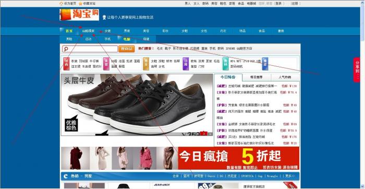Switch to the 每日推荐 tab
The height and width of the screenshot is (189, 365).
point(257,77)
